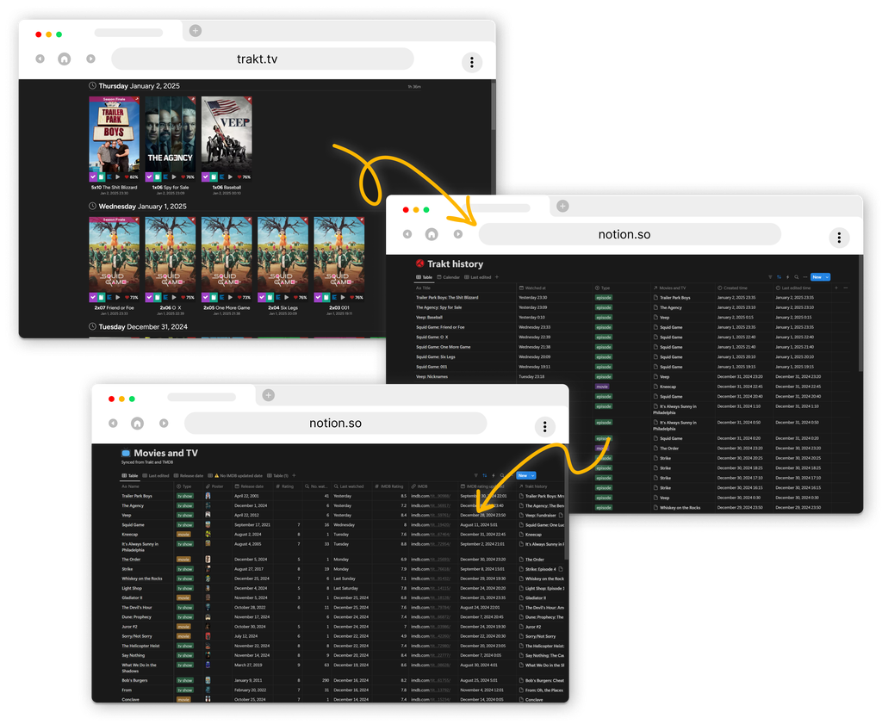Switch to the Release date view in Movies and TV

coord(189,475)
